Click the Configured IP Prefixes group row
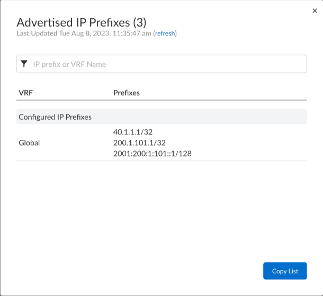Screen dimensions: 323x296 coord(161,116)
